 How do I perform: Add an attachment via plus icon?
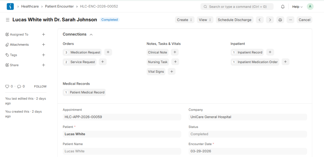pyautogui.click(x=44, y=45)
